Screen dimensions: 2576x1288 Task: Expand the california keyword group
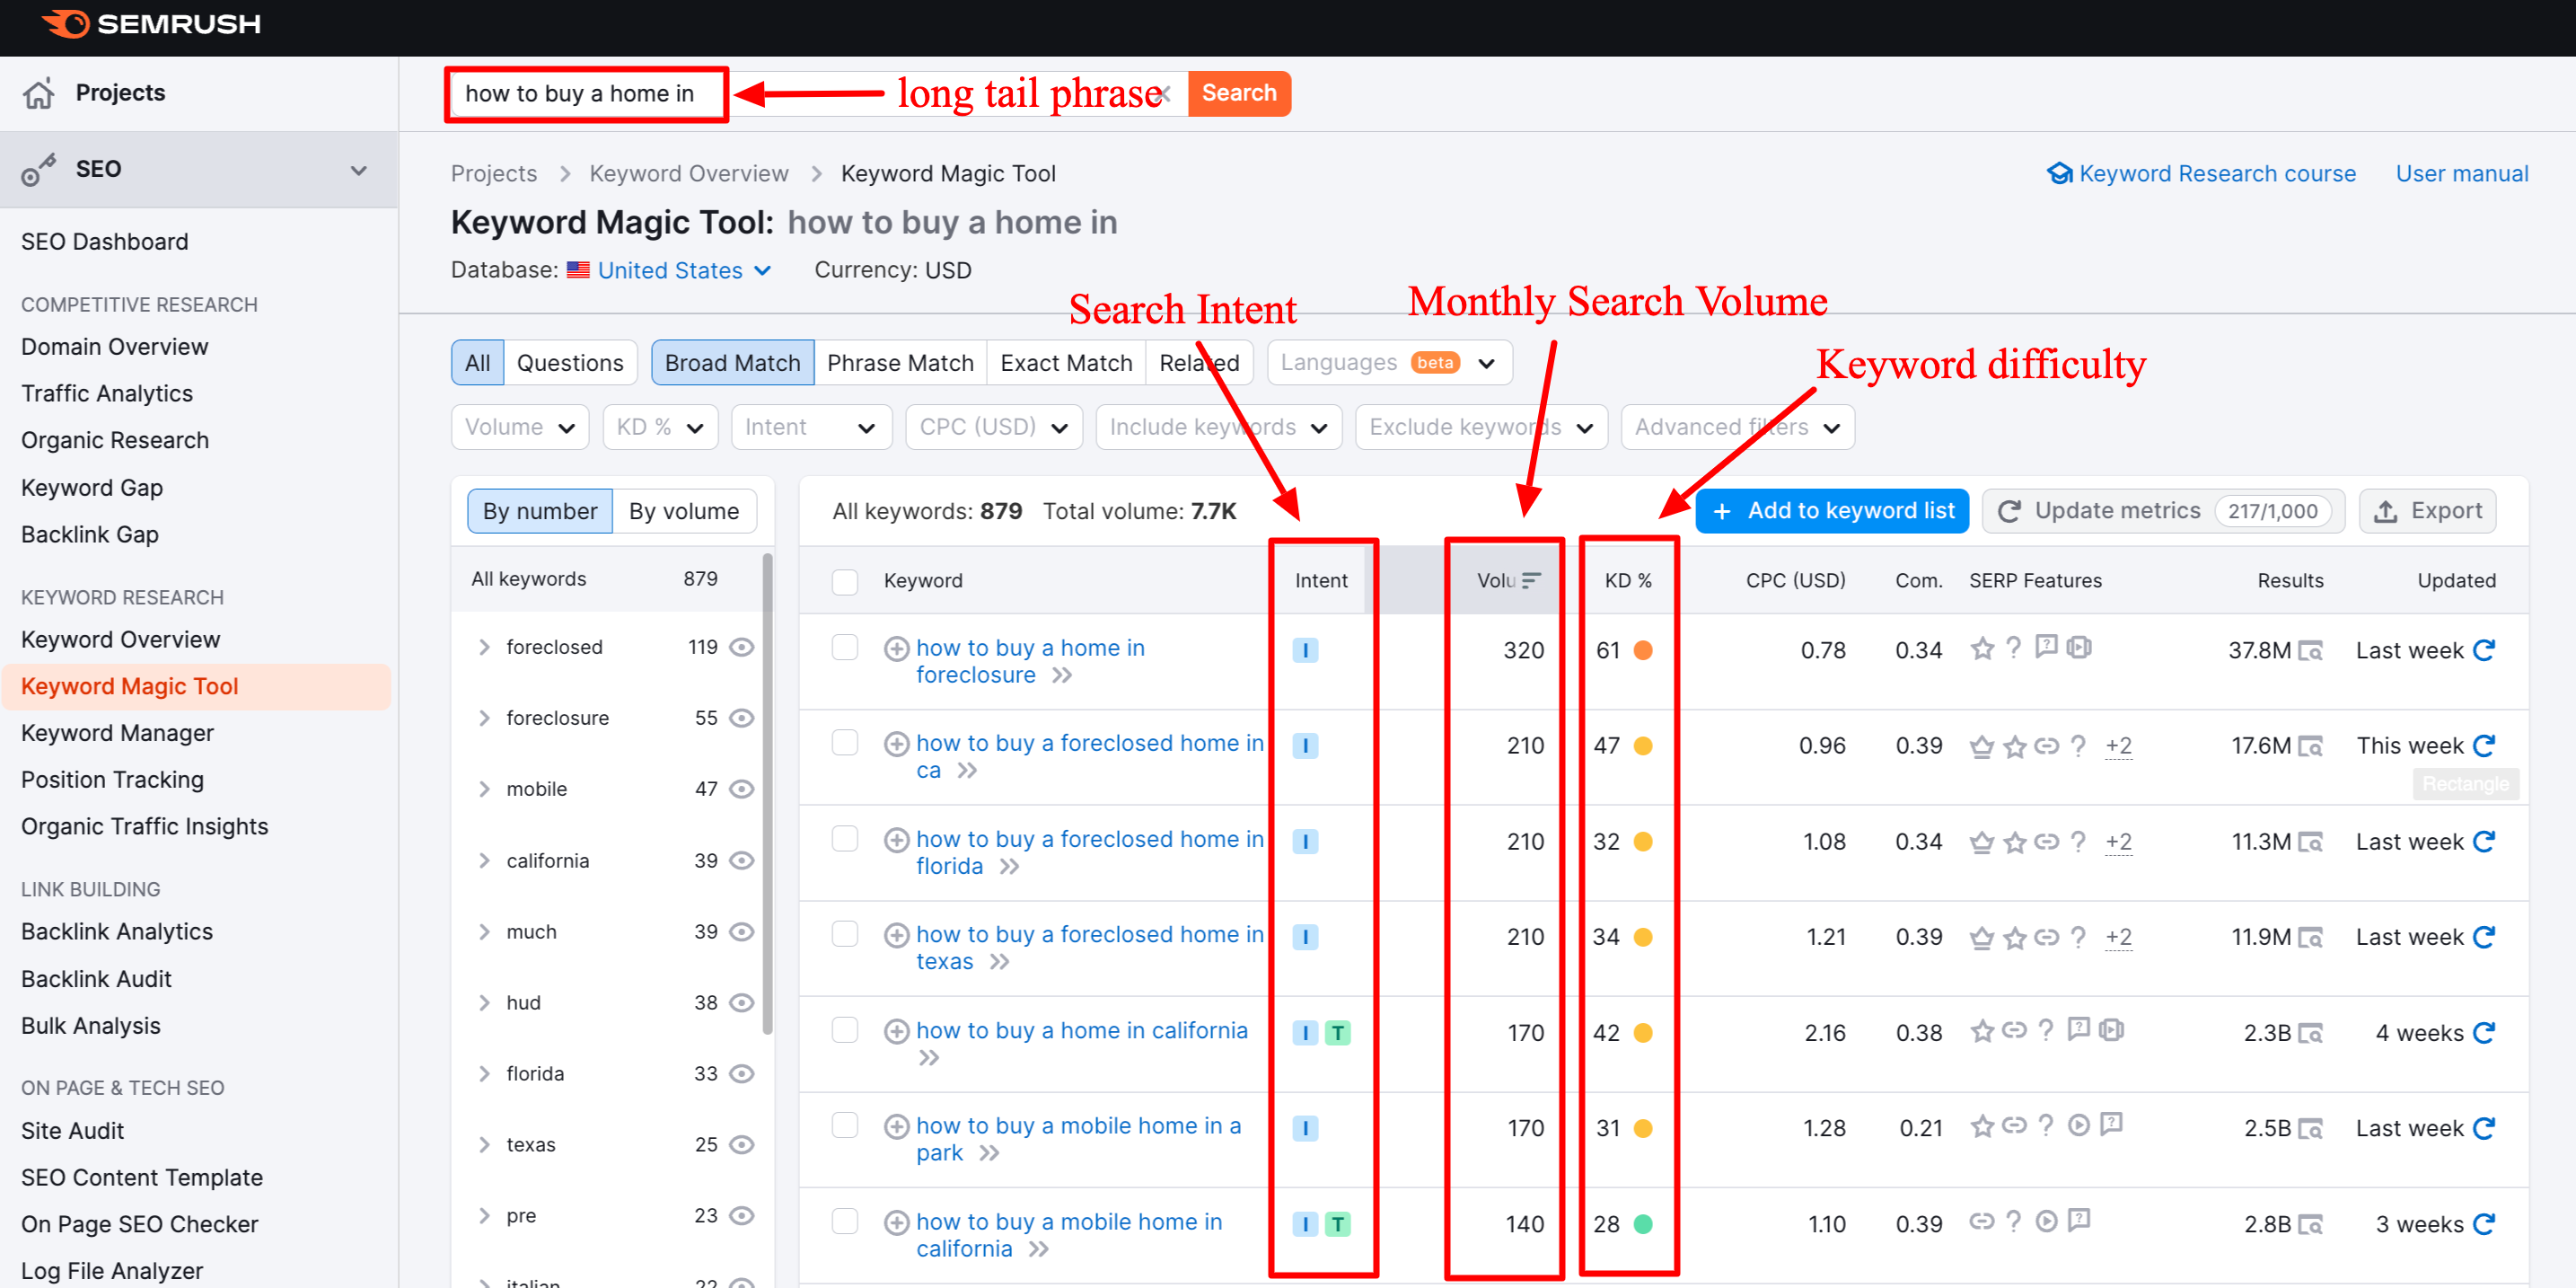tap(484, 861)
